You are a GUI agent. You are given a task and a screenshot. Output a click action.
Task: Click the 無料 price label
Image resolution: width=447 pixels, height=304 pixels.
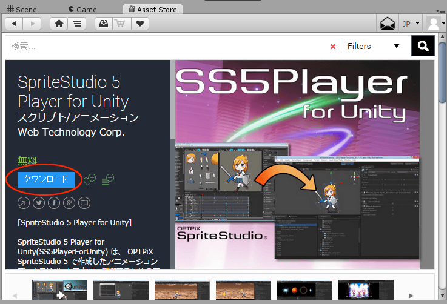click(x=27, y=161)
